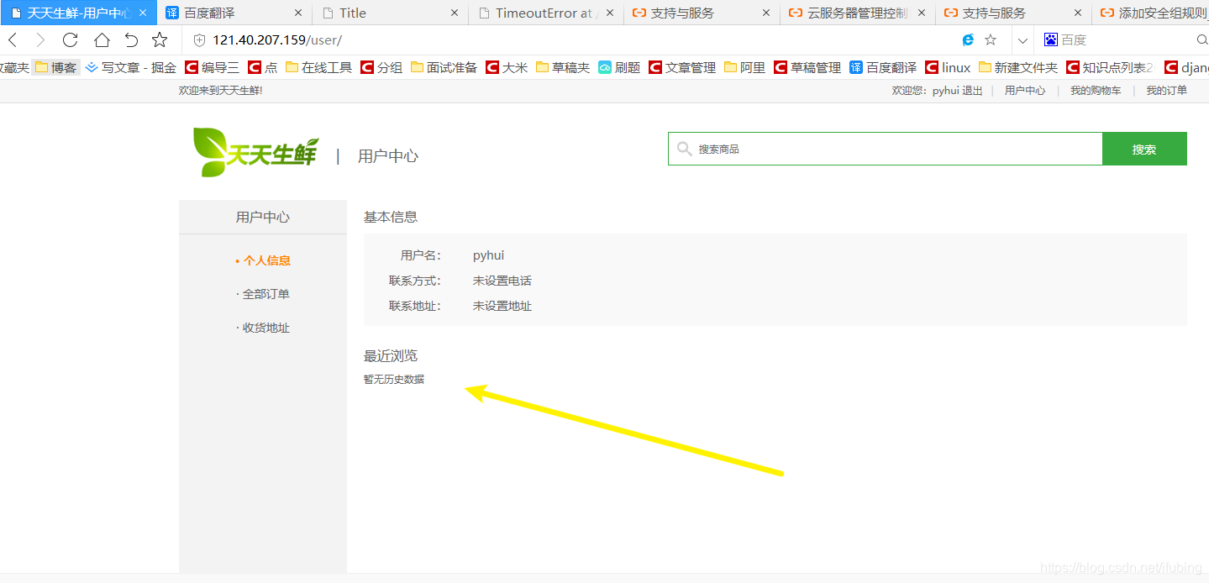Open the 在线工具 bookmark folder
This screenshot has height=583, width=1209.
(x=318, y=67)
